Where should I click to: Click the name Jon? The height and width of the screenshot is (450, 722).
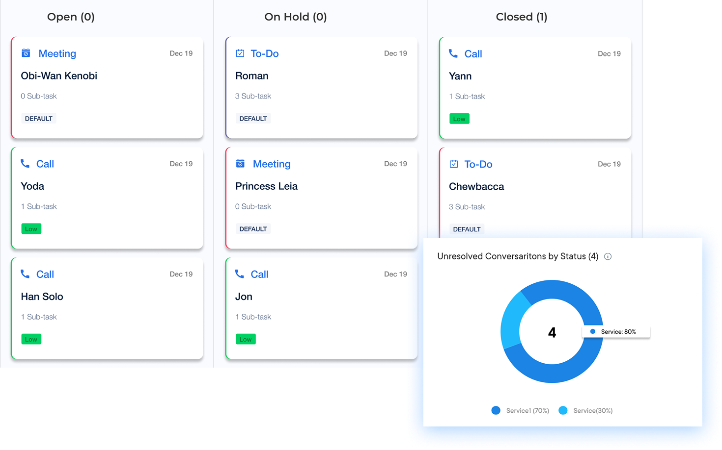[x=244, y=296]
